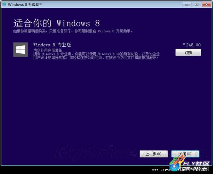Viewport: 213px width, 174px height.
Task: Go back with 上一步(B) button
Action: [x=154, y=154]
